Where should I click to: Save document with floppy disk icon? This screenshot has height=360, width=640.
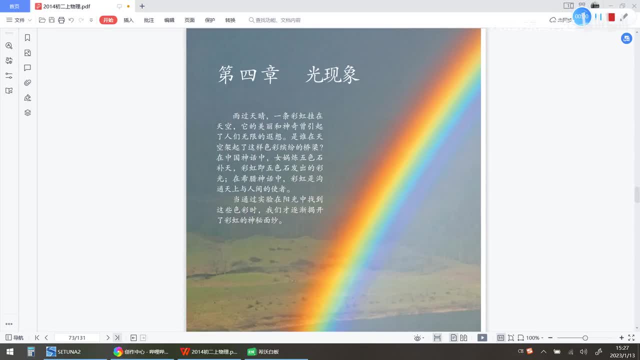point(51,20)
